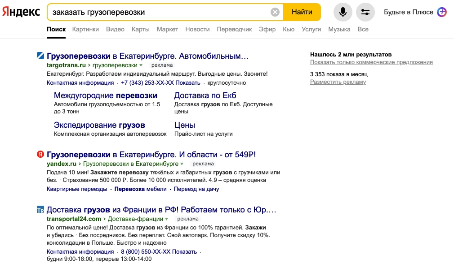The image size is (454, 268).
Task: Activate voice search microphone icon
Action: [343, 12]
